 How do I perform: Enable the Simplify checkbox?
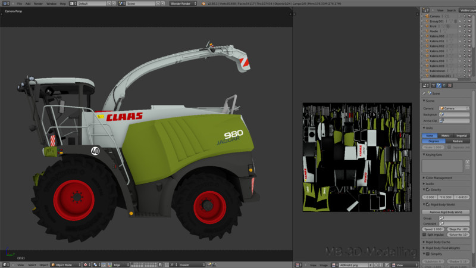428,254
